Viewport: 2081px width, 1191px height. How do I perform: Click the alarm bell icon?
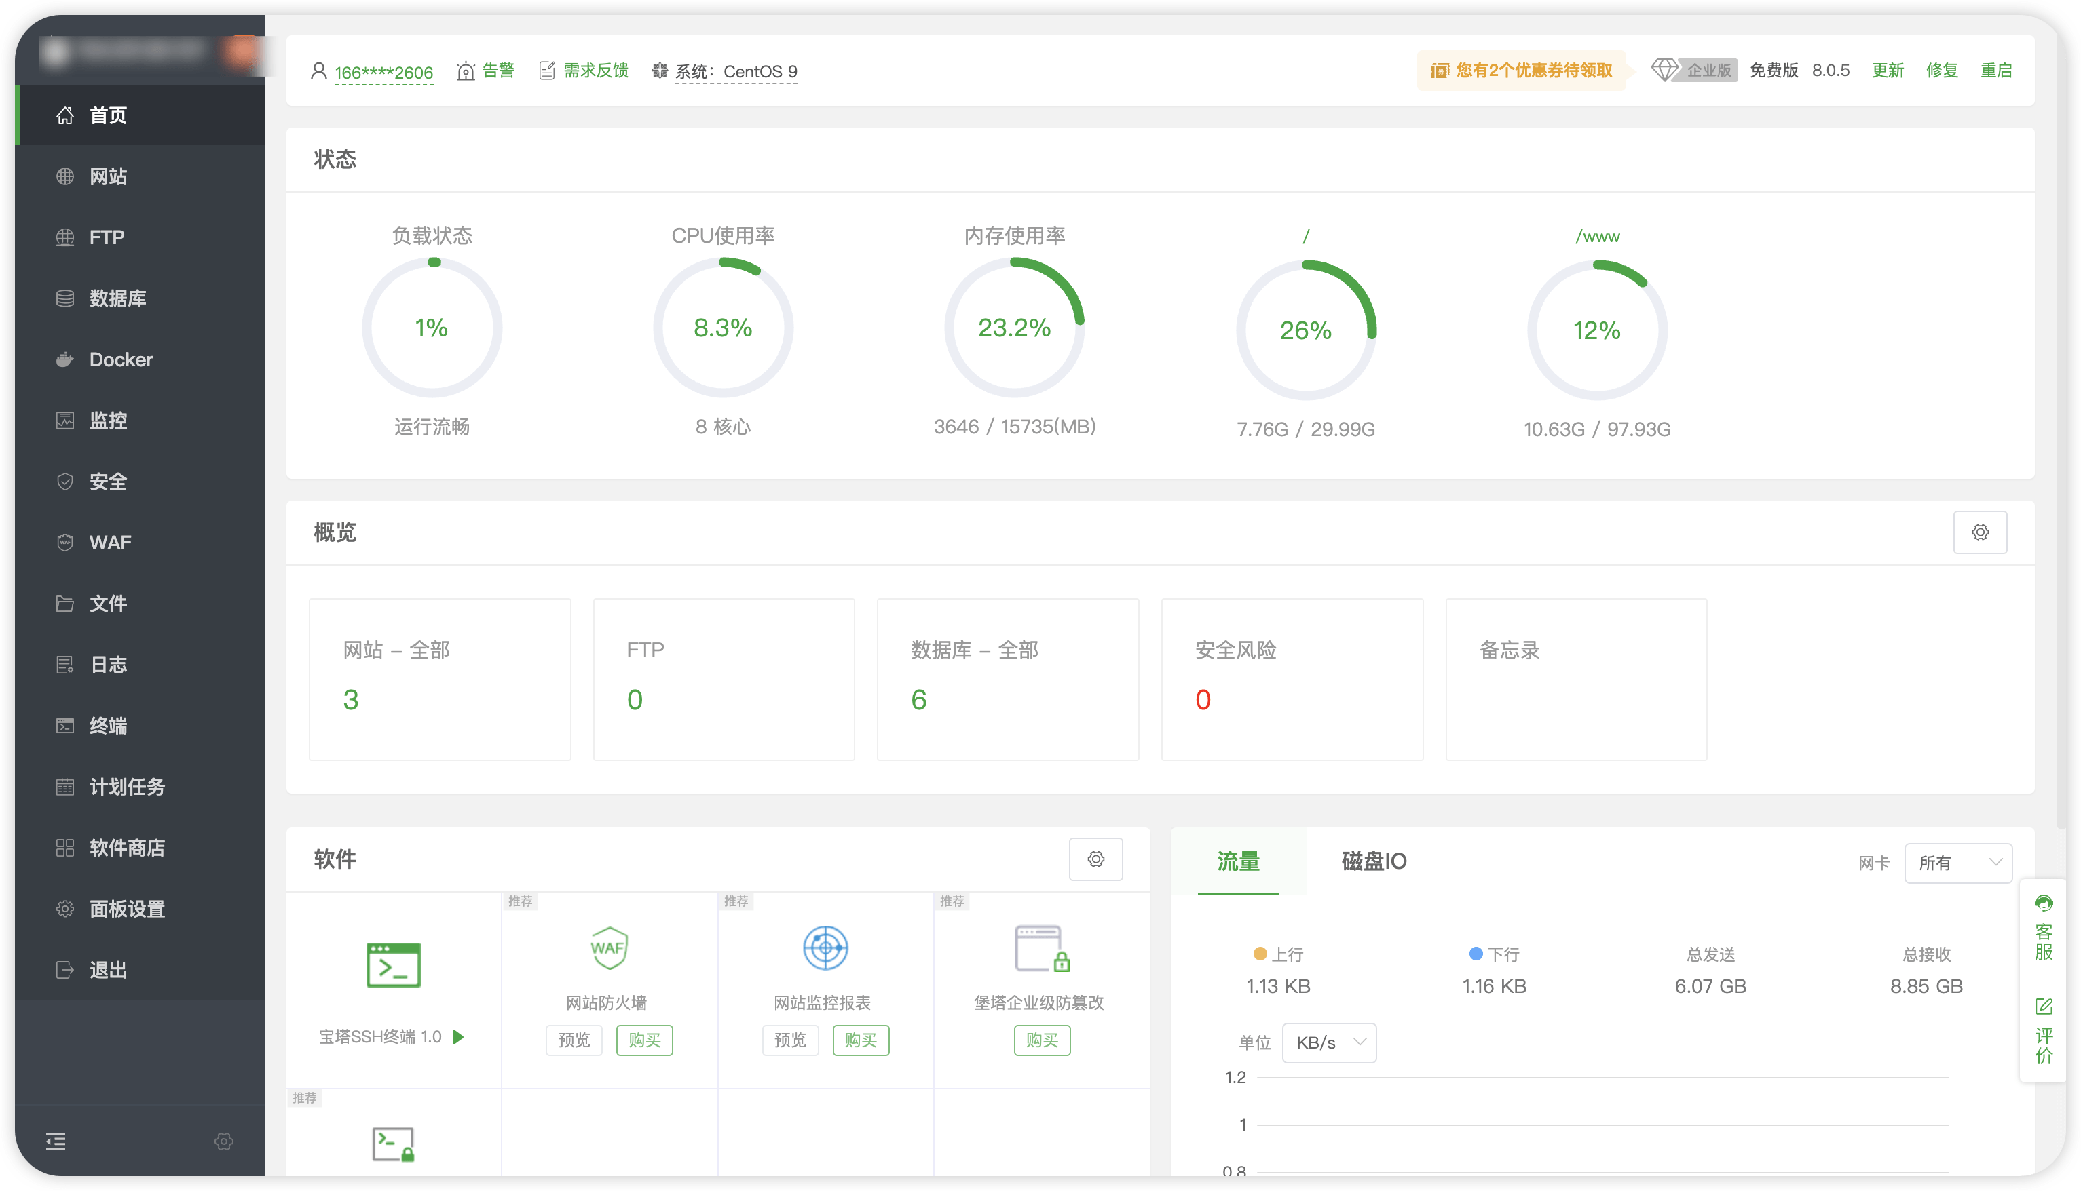[466, 71]
